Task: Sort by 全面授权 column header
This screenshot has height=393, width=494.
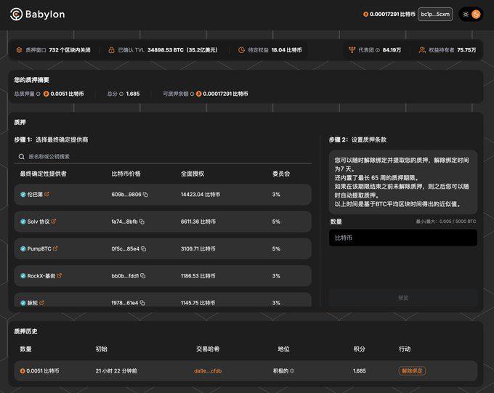Action: pyautogui.click(x=193, y=174)
